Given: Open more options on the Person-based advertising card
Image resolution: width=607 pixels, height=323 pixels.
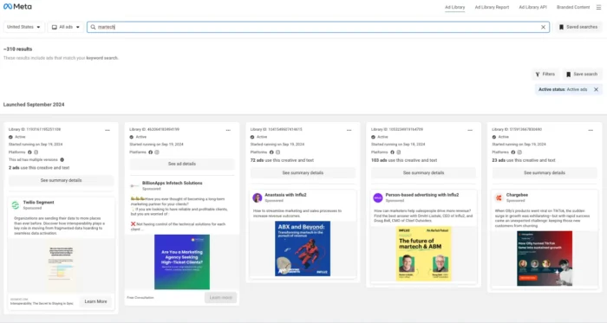Looking at the screenshot, I should [x=470, y=130].
